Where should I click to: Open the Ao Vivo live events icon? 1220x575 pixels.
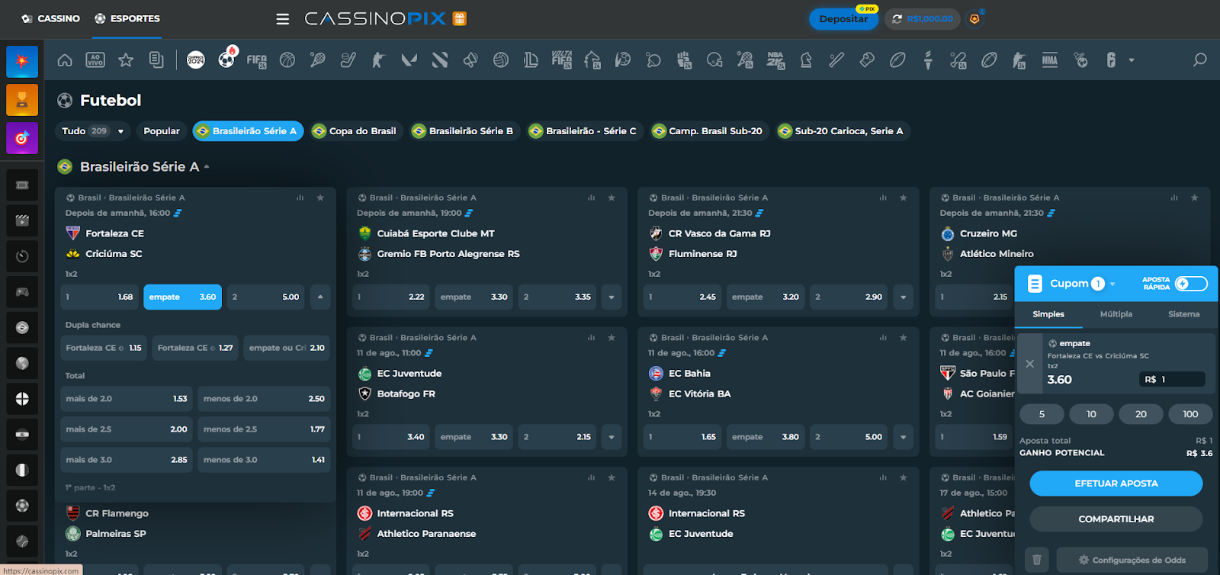[95, 60]
